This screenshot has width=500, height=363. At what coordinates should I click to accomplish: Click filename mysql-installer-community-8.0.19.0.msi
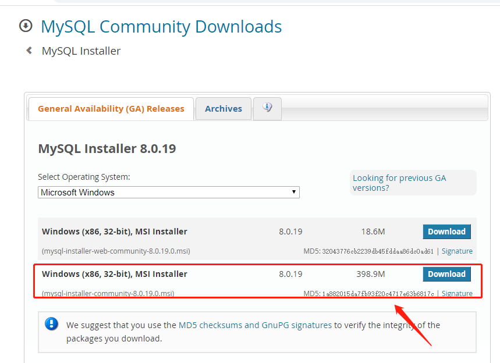point(108,293)
